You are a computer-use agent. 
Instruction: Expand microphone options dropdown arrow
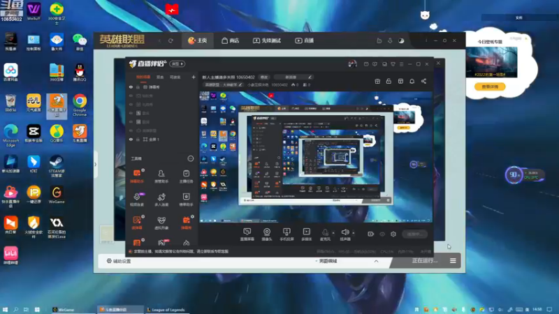pyautogui.click(x=333, y=232)
